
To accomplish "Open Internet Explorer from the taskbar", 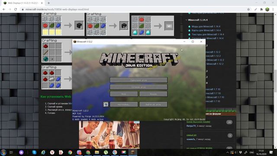I will (x=43, y=152).
